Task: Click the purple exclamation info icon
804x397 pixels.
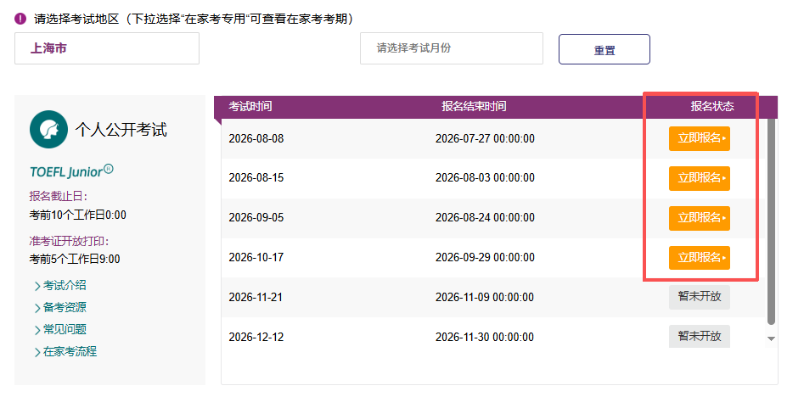Action: click(20, 20)
